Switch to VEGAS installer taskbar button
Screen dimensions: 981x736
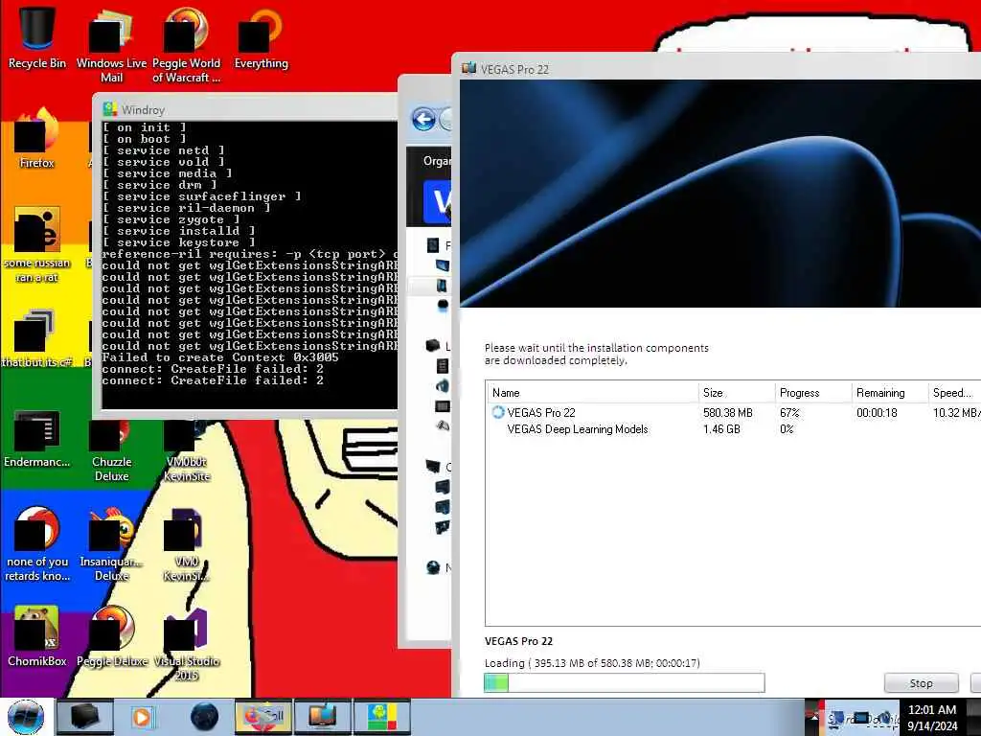pos(323,717)
